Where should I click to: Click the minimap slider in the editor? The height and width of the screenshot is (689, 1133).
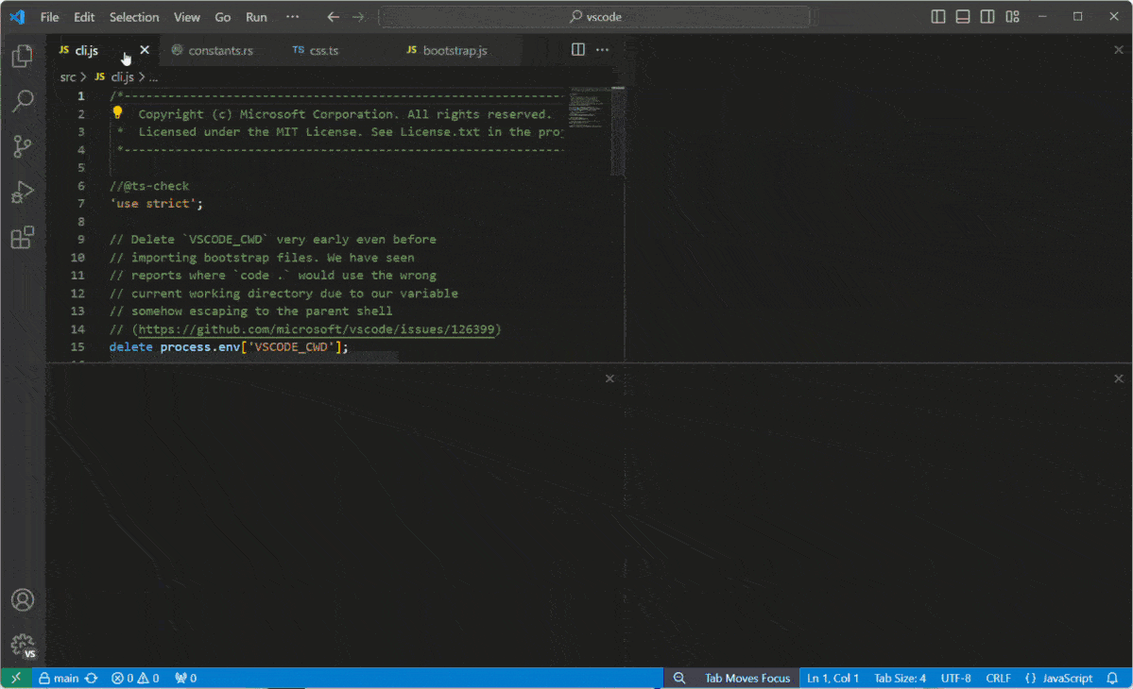pos(617,132)
